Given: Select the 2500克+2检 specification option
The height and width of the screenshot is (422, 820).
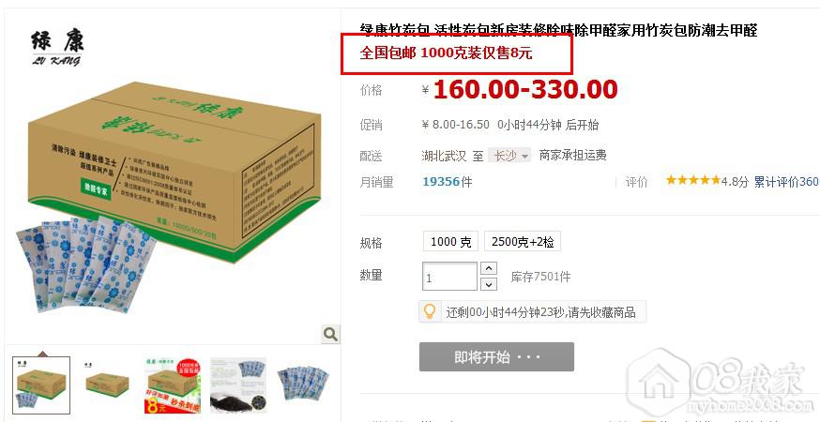Looking at the screenshot, I should click(x=523, y=242).
